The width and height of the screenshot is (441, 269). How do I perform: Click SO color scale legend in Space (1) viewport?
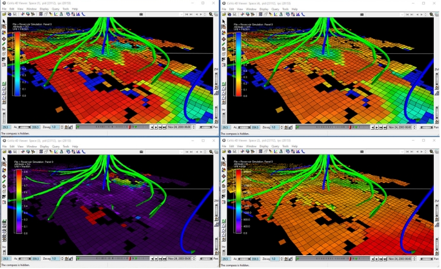coord(18,64)
